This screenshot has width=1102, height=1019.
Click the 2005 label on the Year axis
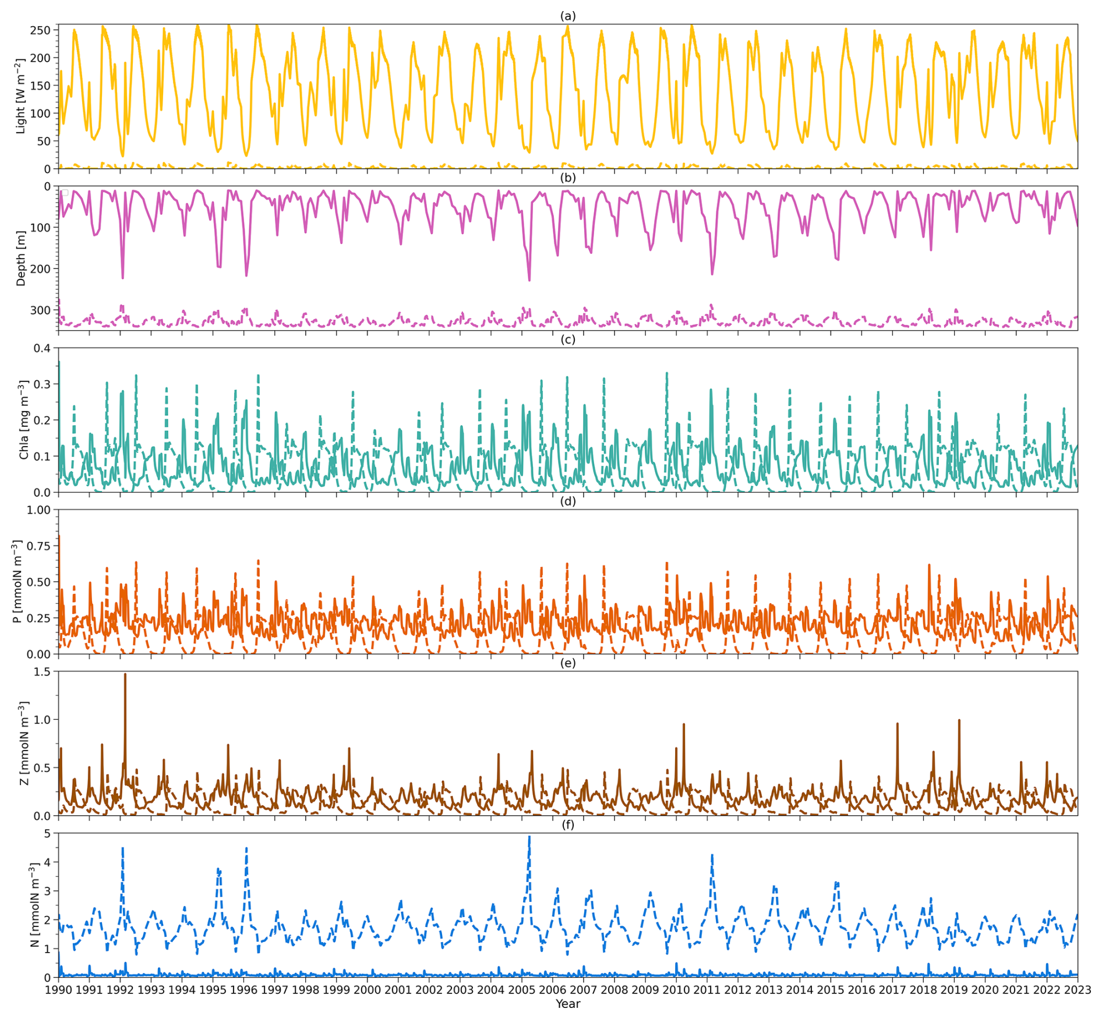pyautogui.click(x=521, y=989)
